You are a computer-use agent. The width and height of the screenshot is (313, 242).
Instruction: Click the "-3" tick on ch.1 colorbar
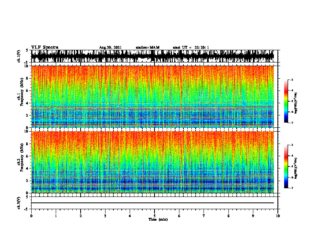(x=292, y=79)
